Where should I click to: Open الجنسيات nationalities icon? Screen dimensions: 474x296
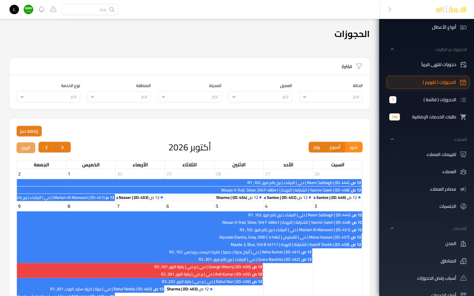[463, 206]
